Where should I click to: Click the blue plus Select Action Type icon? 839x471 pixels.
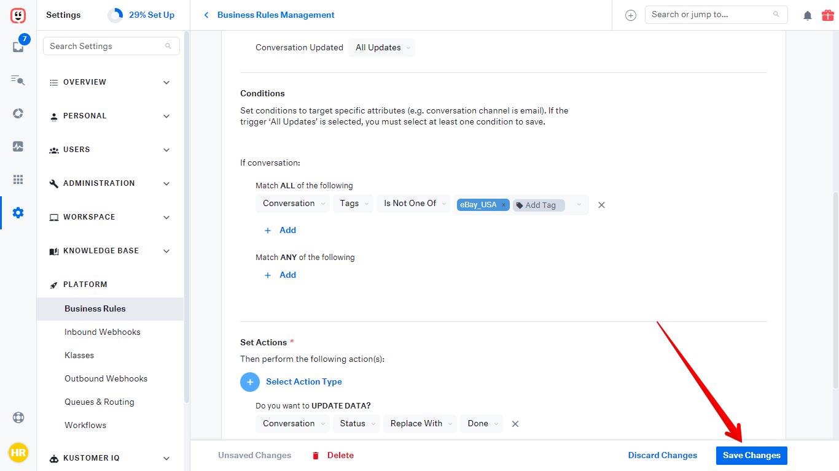click(250, 382)
